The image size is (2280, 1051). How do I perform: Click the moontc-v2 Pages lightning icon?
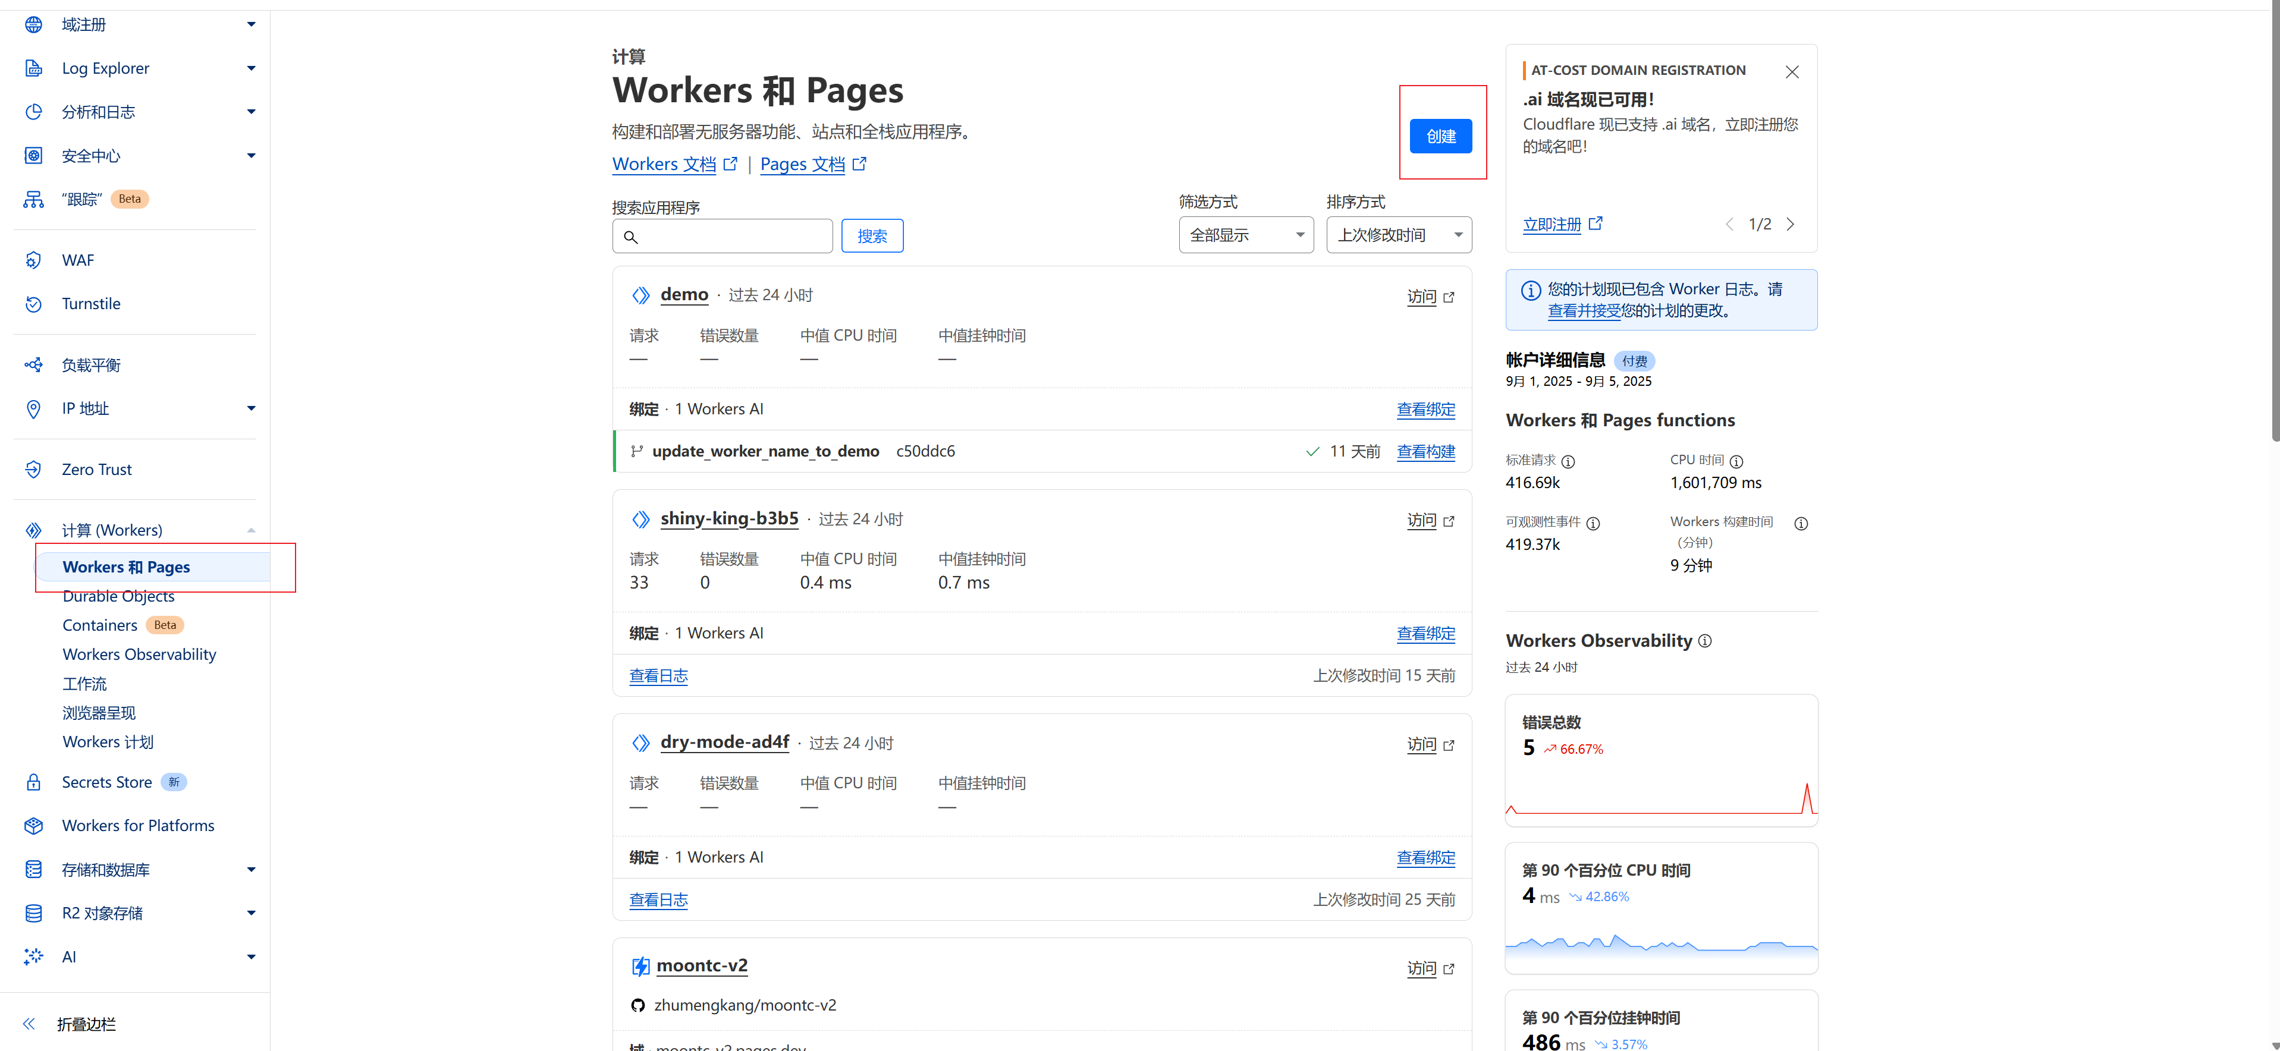pyautogui.click(x=640, y=966)
